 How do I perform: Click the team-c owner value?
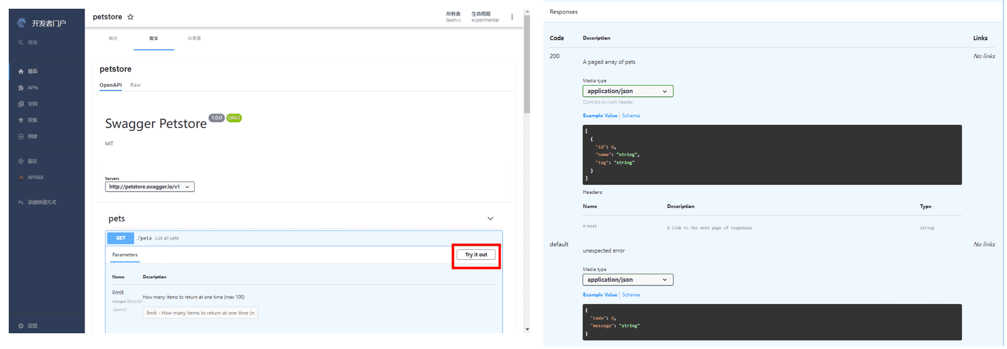[x=453, y=20]
